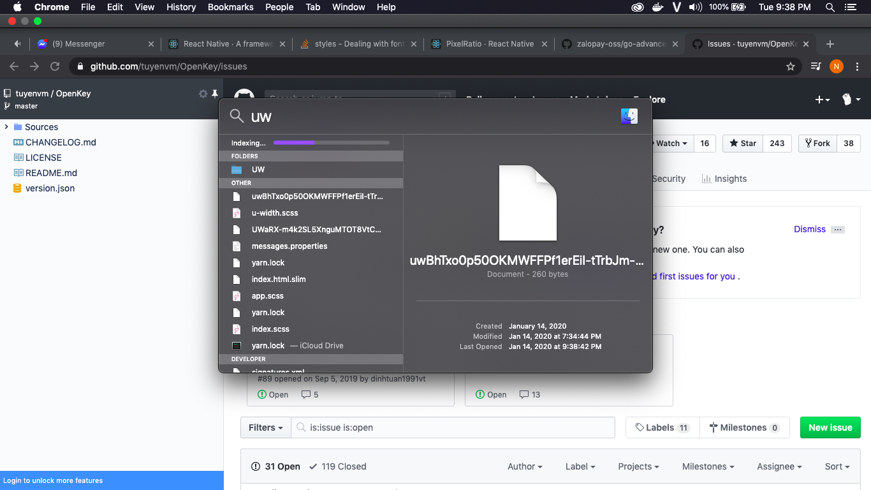The image size is (871, 490).
Task: Star the repository
Action: 742,144
